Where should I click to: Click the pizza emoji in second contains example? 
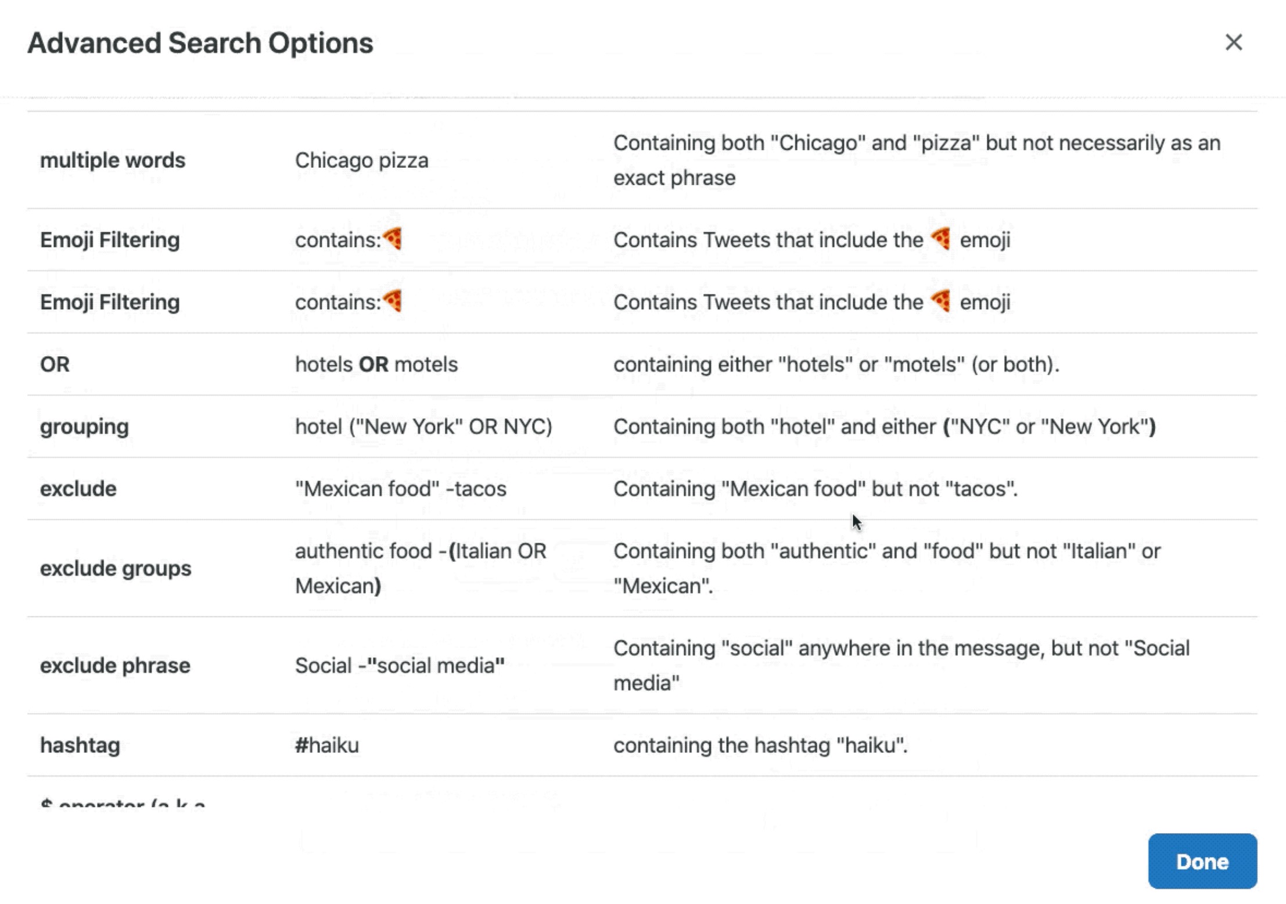click(393, 301)
